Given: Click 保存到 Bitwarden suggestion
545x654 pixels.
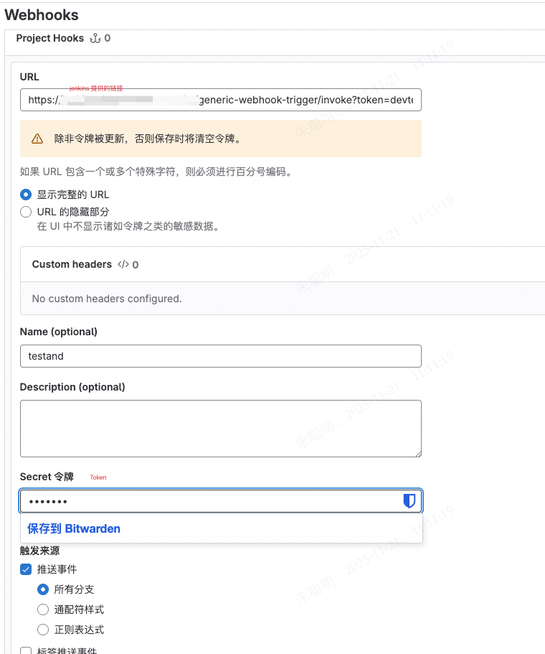Looking at the screenshot, I should (74, 528).
